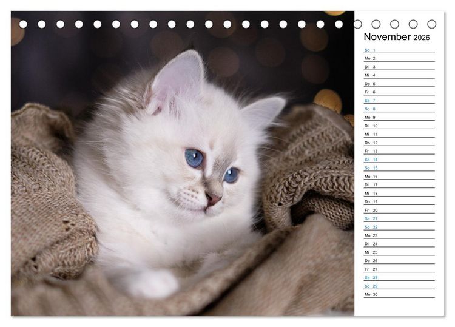Select the Do 5 calendar line
The height and width of the screenshot is (327, 455).
[399, 84]
